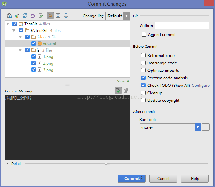Click the TestGit project folder icon
The width and height of the screenshot is (215, 187).
tap(21, 24)
